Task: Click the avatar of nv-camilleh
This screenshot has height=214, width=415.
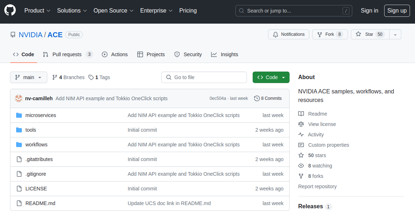Action: coord(19,98)
